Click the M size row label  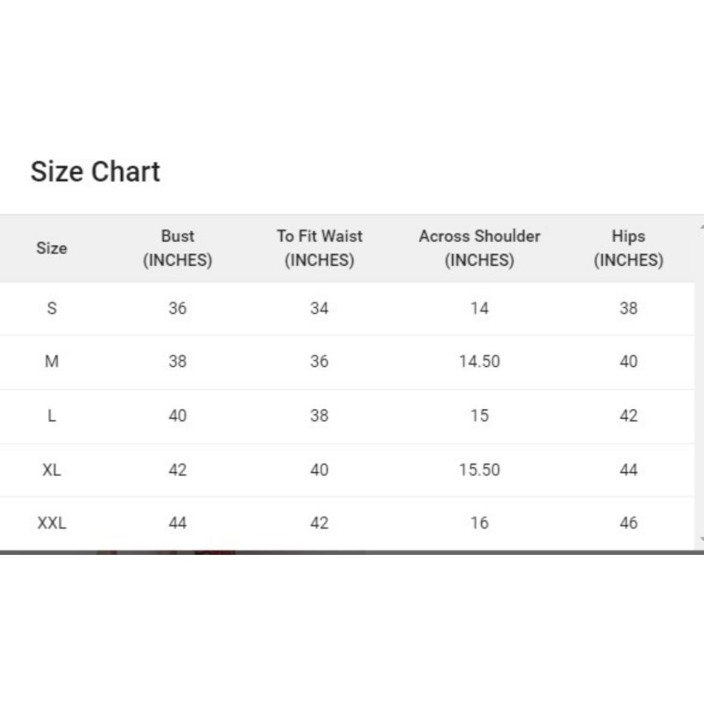51,361
